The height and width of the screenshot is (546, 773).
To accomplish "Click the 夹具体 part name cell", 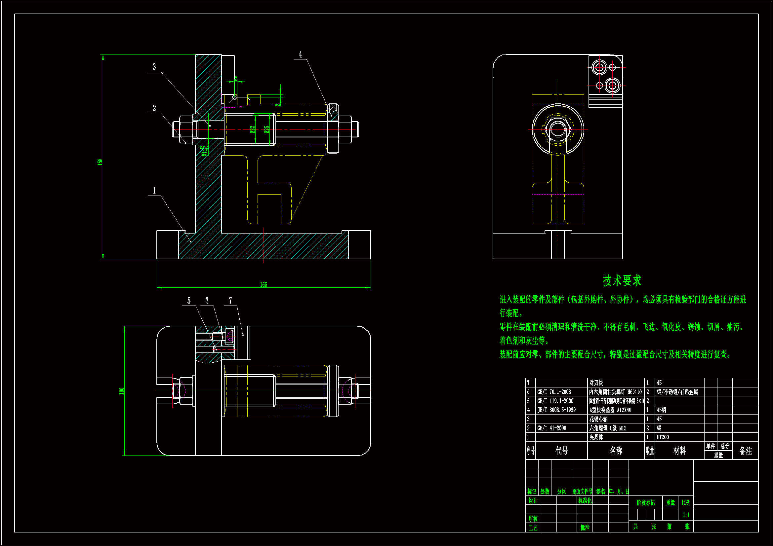I will 596,437.
